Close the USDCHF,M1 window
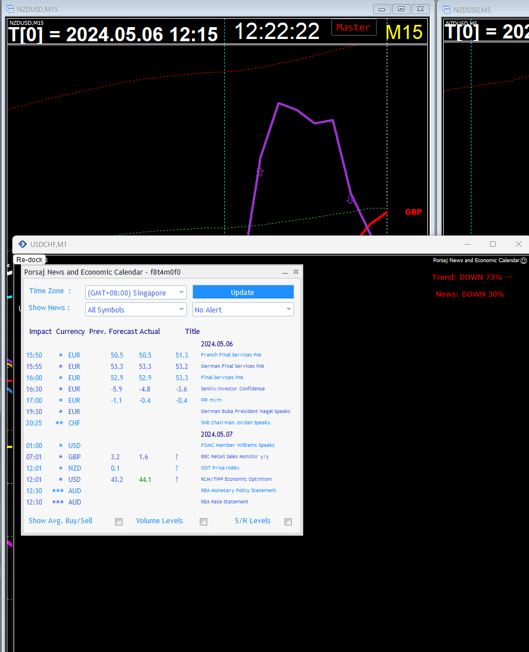The image size is (529, 652). click(x=519, y=244)
